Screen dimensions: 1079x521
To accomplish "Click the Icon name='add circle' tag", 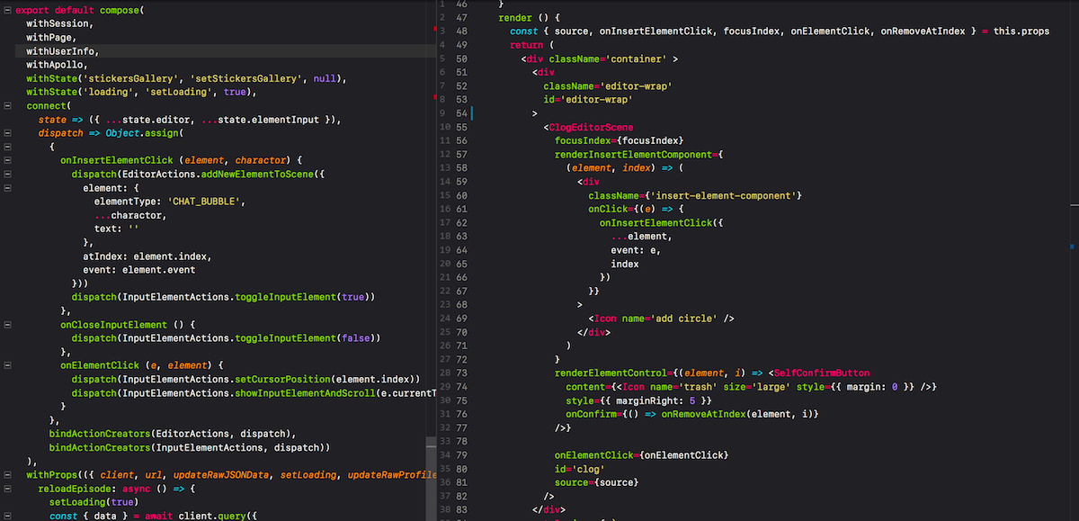I will click(662, 319).
